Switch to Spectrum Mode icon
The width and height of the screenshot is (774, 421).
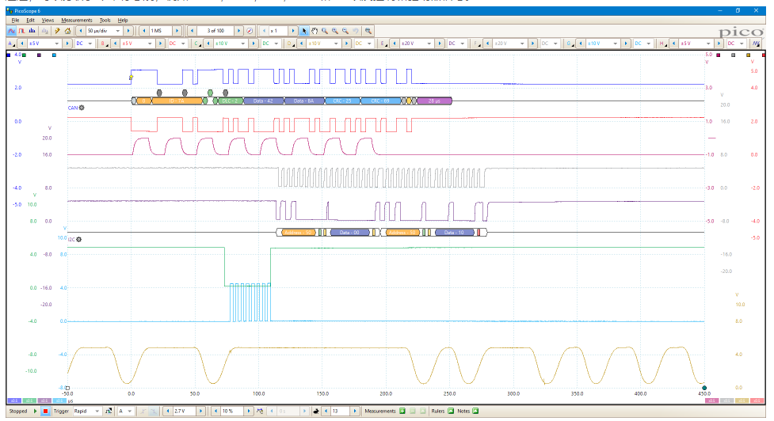[x=32, y=31]
